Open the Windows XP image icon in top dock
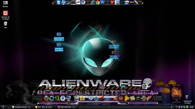Viewport: 195px width, 109px height. (x=117, y=2)
